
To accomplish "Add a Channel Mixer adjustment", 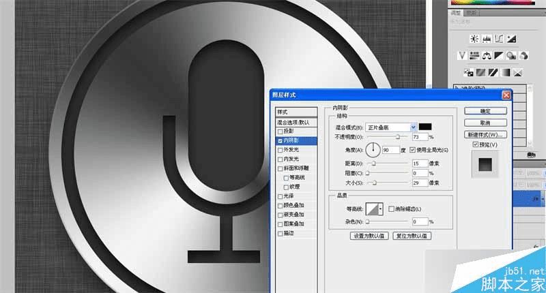I will (523, 56).
